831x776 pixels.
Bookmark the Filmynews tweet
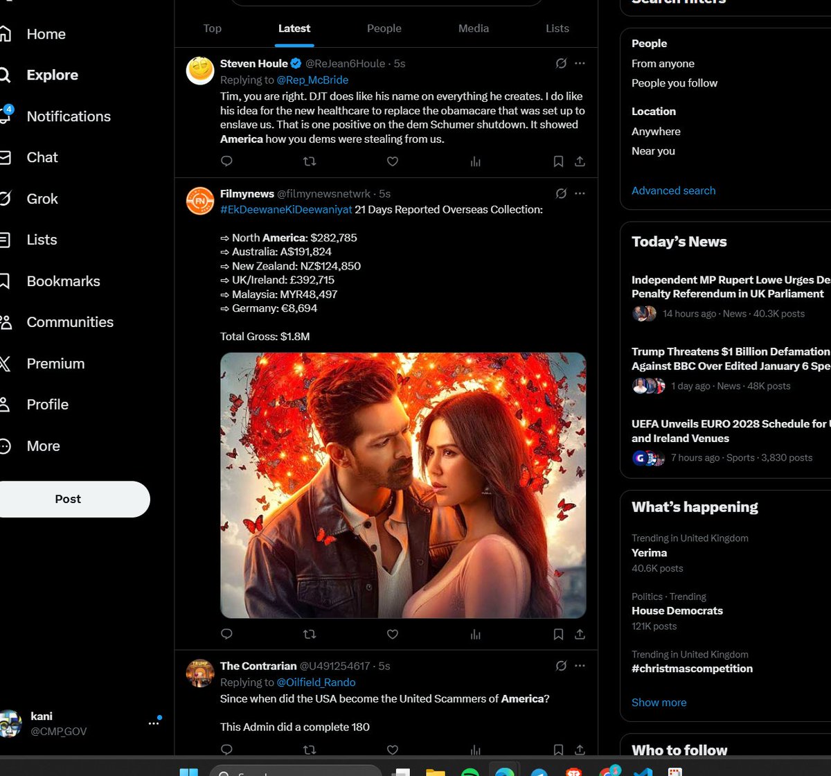tap(558, 634)
